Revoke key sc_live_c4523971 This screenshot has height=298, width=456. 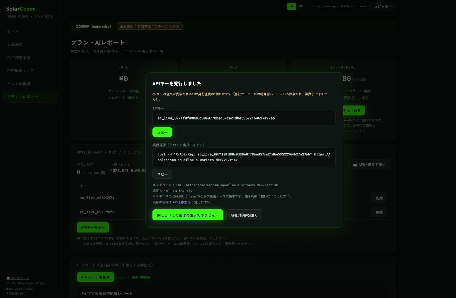pyautogui.click(x=379, y=198)
